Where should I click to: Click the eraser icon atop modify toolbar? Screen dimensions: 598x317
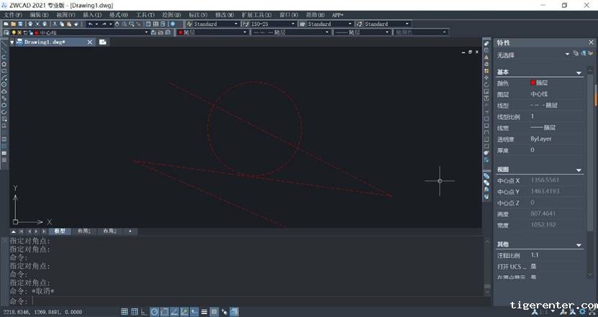(486, 44)
